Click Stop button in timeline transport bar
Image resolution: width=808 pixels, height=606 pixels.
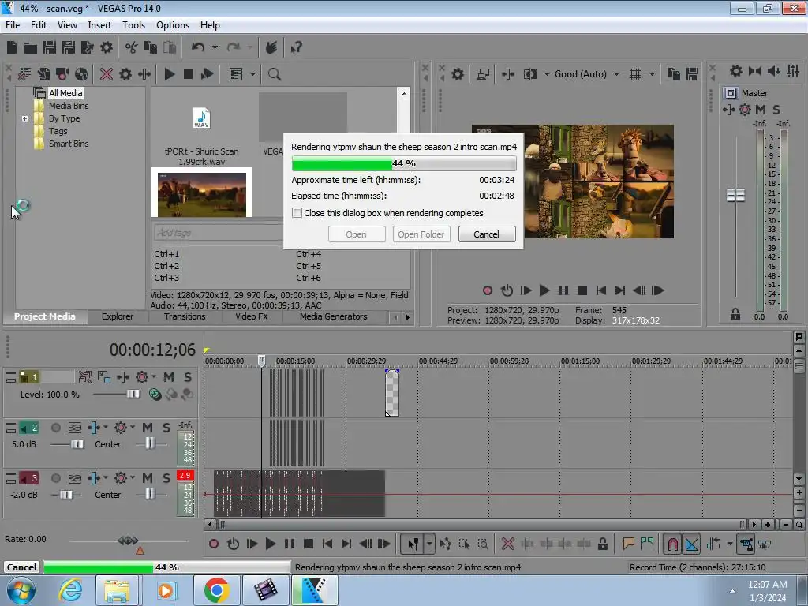coord(309,544)
